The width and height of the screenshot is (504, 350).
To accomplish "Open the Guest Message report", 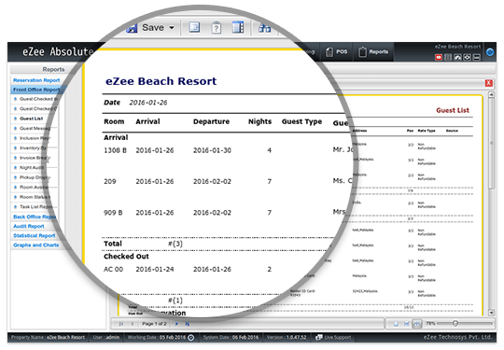I will [35, 128].
